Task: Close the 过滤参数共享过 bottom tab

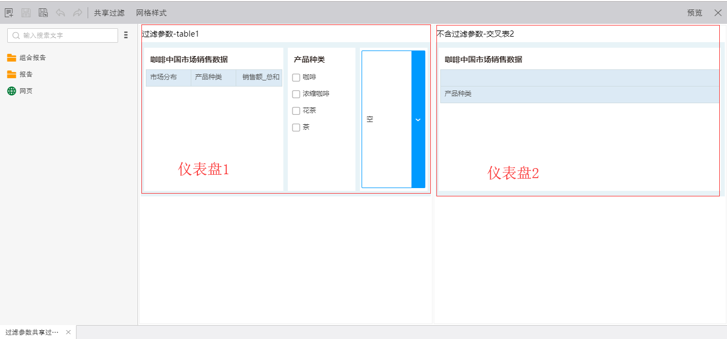Action: tap(68, 332)
